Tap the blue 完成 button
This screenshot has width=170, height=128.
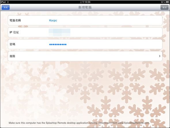pyautogui.click(x=5, y=8)
